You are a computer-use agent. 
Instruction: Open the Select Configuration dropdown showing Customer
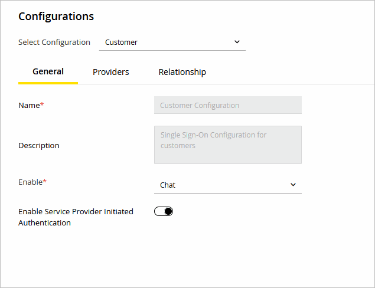pyautogui.click(x=172, y=42)
